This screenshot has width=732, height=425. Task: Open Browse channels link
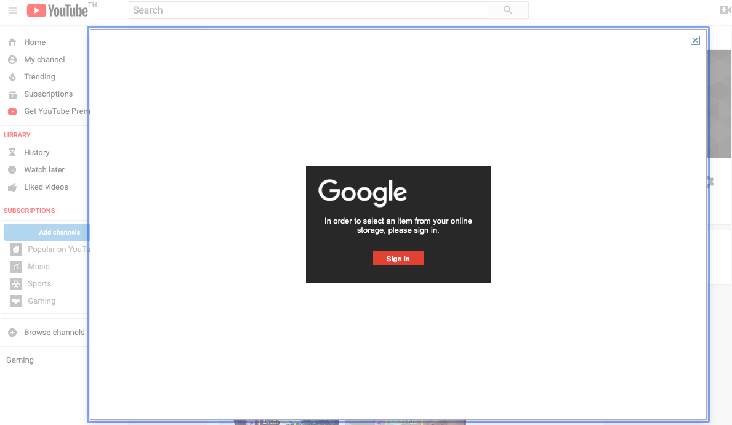pos(54,332)
